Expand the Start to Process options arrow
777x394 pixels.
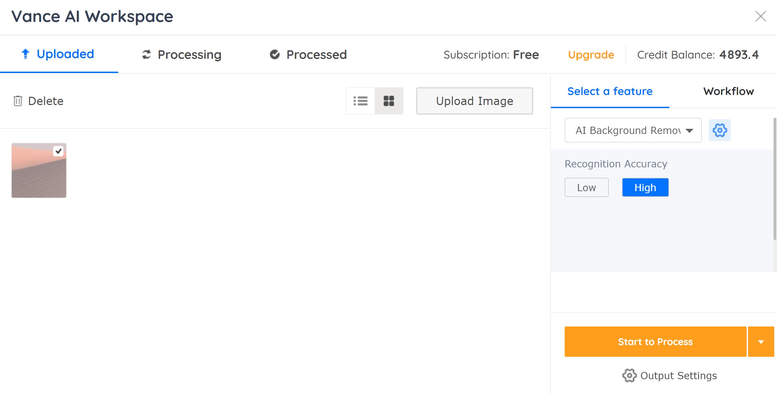(x=761, y=342)
